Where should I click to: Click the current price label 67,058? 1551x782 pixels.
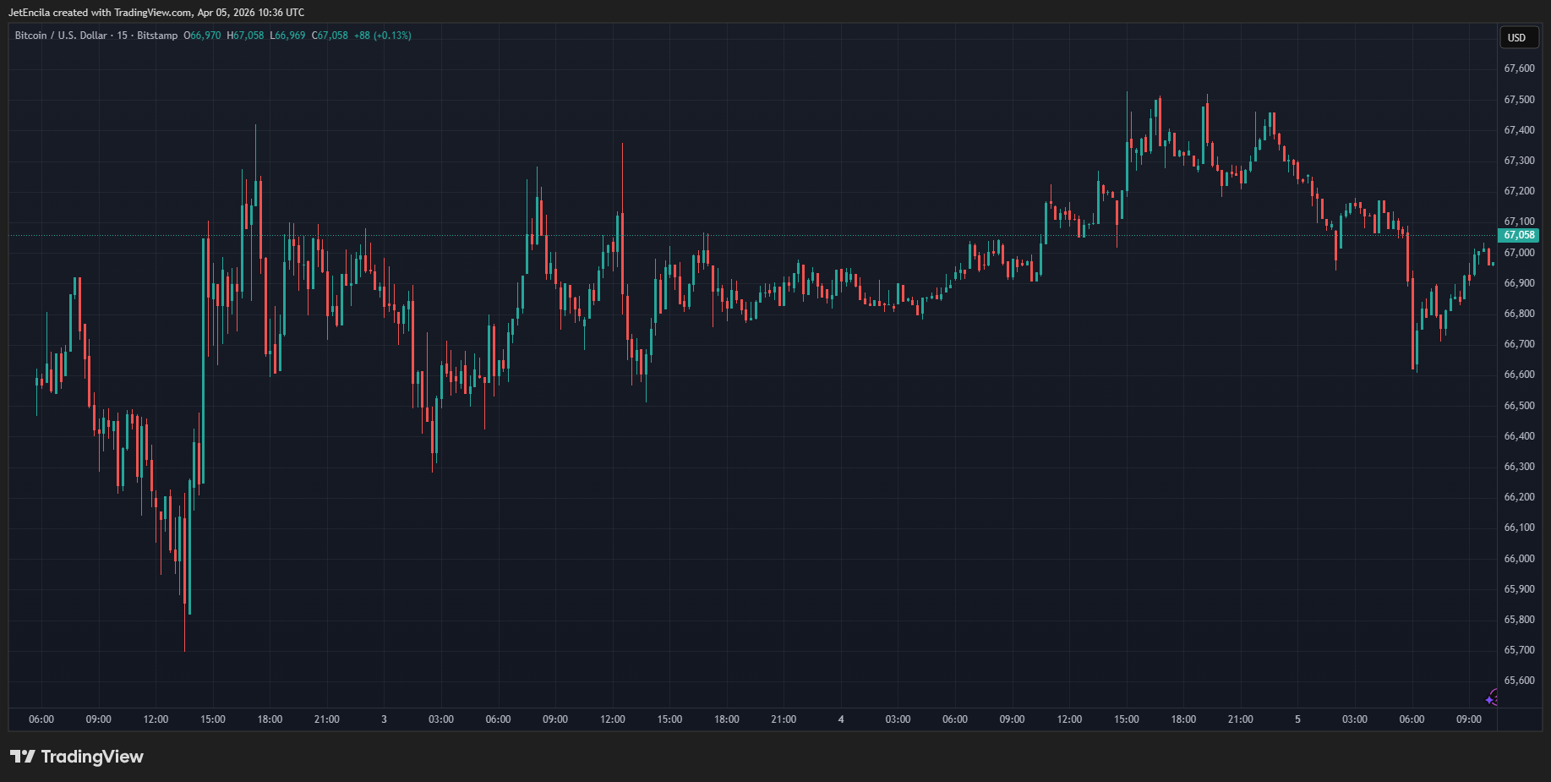tap(1519, 235)
